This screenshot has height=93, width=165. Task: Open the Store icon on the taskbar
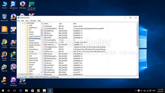click(x=32, y=91)
